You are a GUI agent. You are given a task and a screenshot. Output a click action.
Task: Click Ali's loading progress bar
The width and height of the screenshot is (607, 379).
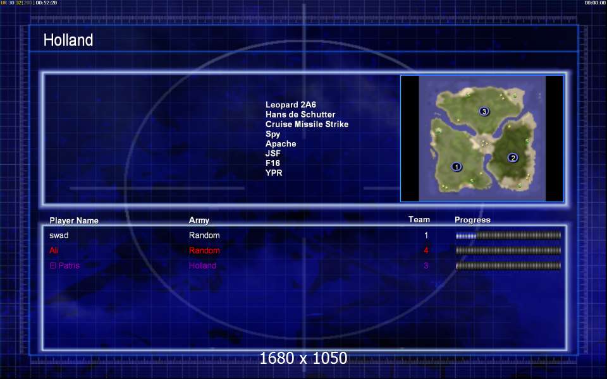click(508, 251)
